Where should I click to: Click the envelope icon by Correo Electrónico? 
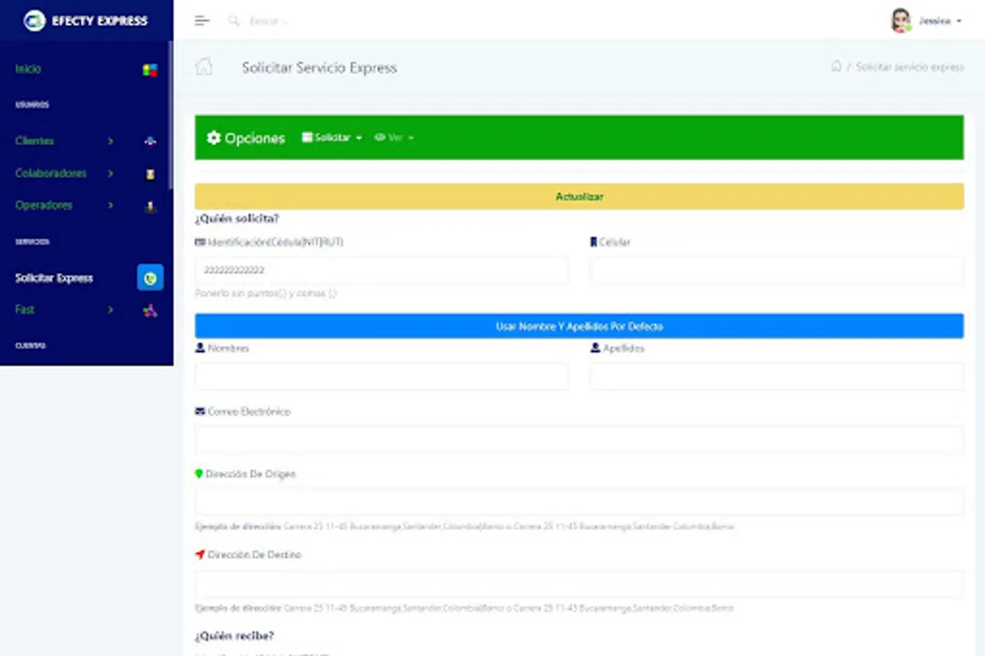(200, 412)
